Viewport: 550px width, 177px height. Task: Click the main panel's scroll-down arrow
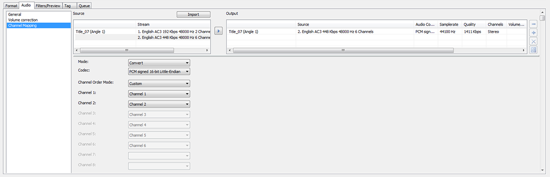click(543, 170)
